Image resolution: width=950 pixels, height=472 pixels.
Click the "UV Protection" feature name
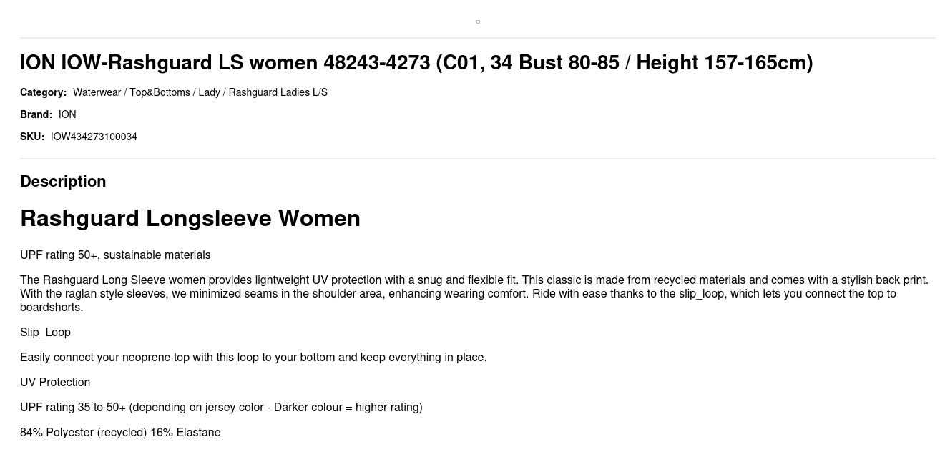pos(55,382)
